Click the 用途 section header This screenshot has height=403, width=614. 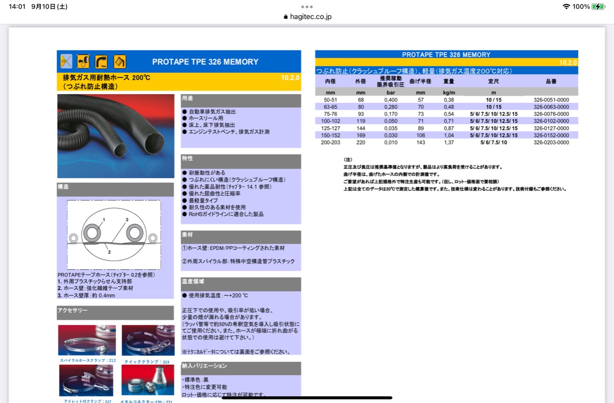(241, 100)
